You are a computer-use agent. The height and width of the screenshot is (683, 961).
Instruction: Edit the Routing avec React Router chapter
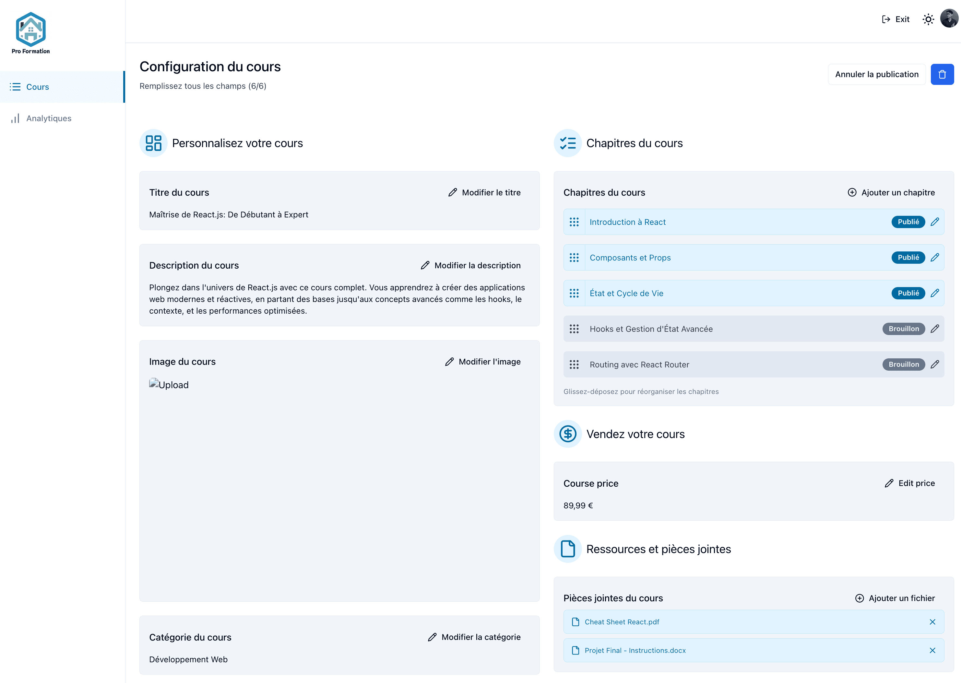coord(934,365)
